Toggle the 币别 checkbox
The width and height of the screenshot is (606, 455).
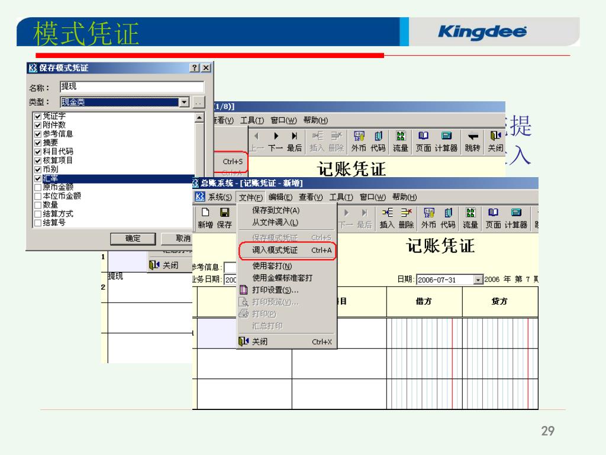point(37,169)
